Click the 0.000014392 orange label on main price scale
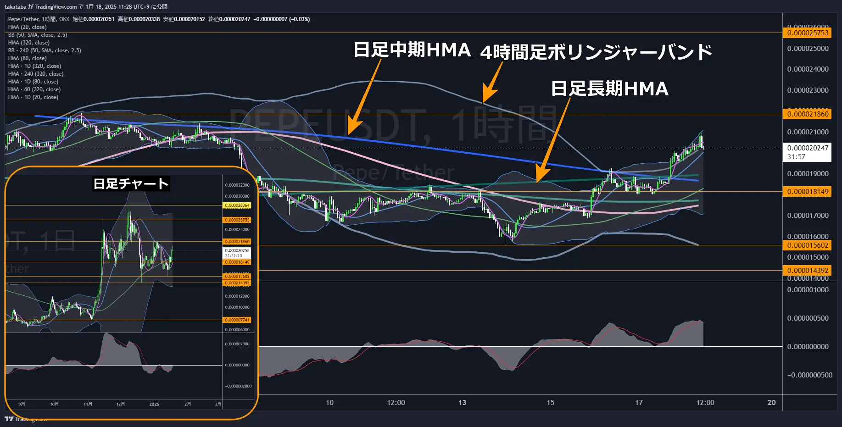842x427 pixels. pos(808,271)
